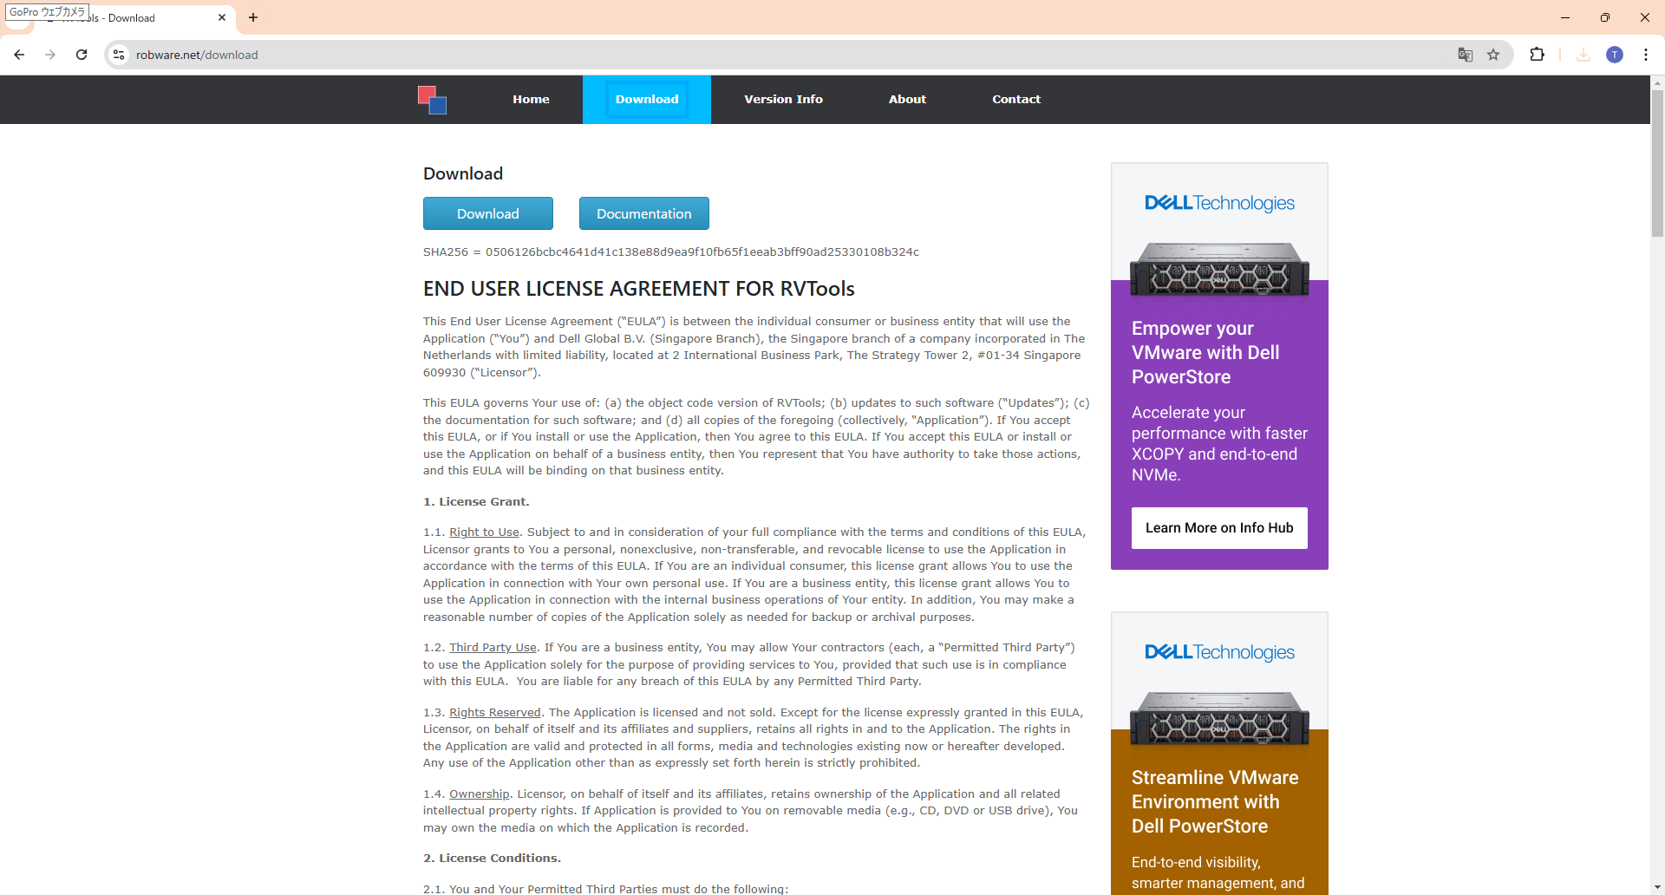Click the scrollbar up arrow
The image size is (1665, 895).
[x=1657, y=83]
